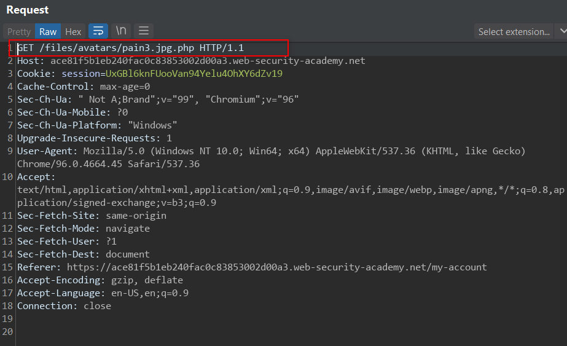Click the Upgrade-Insecure-Requests: 1 line
This screenshot has width=567, height=346.
click(95, 138)
